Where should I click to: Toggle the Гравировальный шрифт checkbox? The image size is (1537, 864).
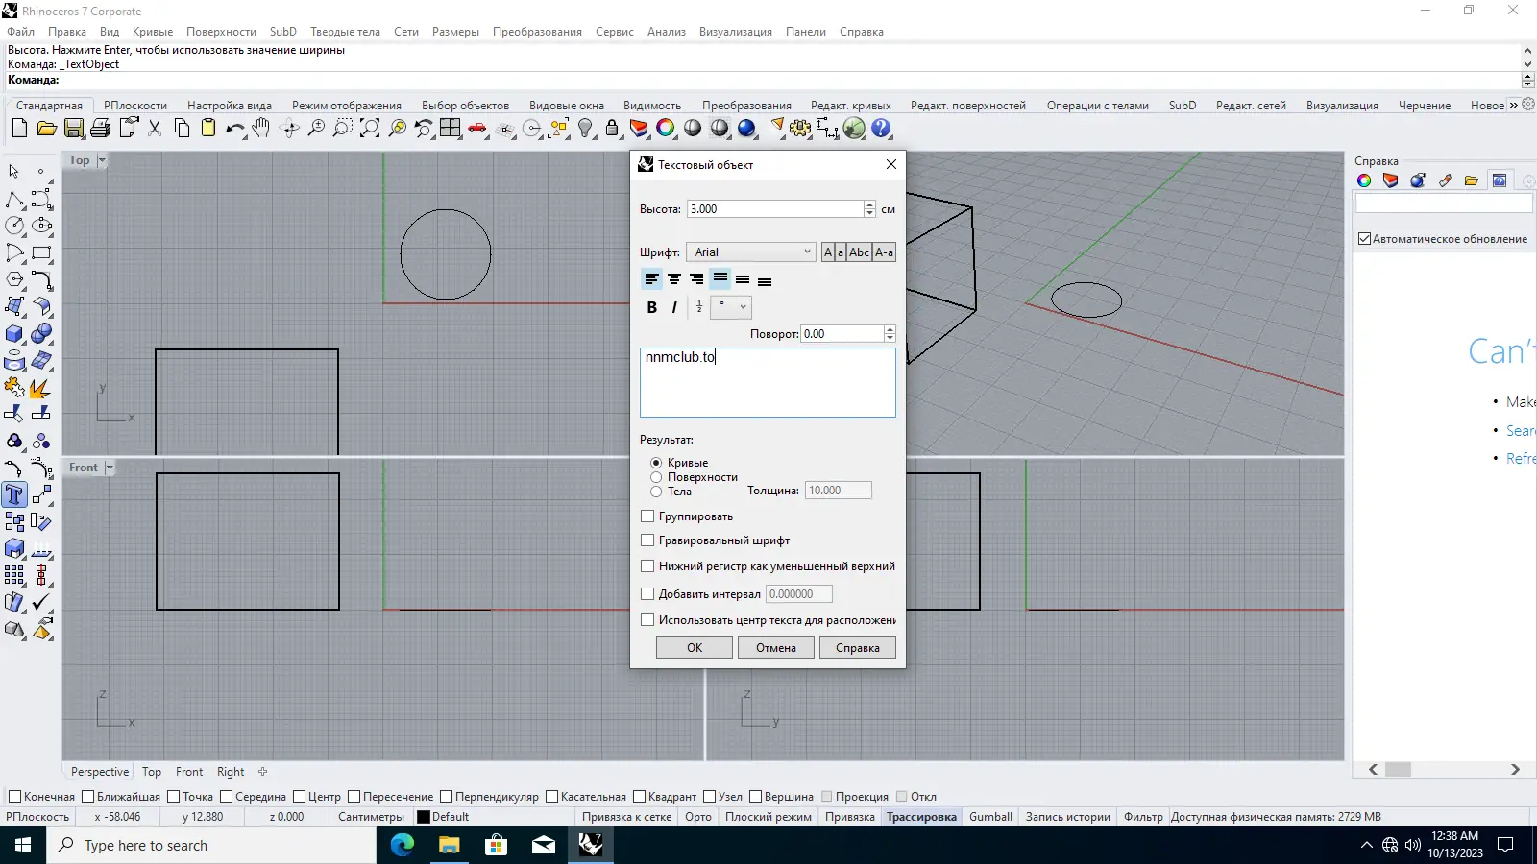pyautogui.click(x=647, y=540)
